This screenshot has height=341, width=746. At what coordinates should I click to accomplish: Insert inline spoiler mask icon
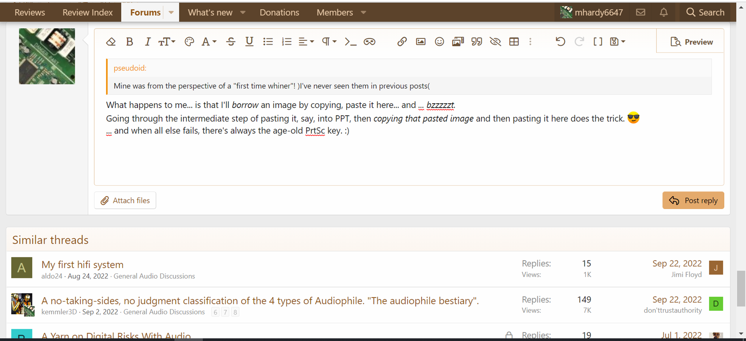coord(370,42)
